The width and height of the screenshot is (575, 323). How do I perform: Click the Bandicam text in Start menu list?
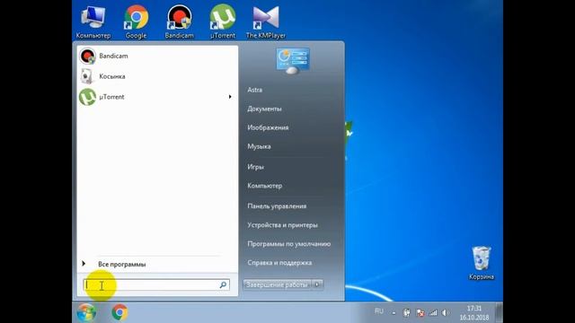[x=113, y=56]
